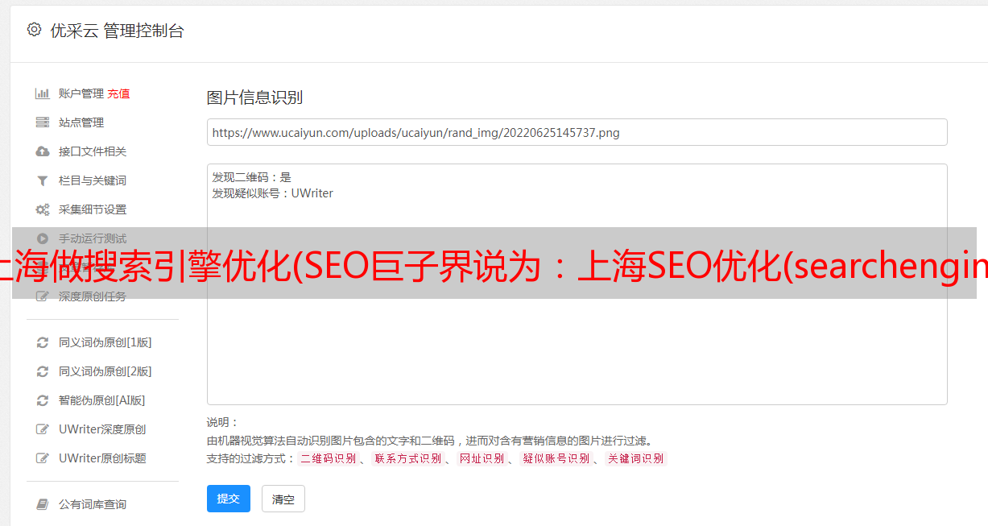Screen dimensions: 988x526
Task: Click the 联系方式识别 tag
Action: [407, 458]
